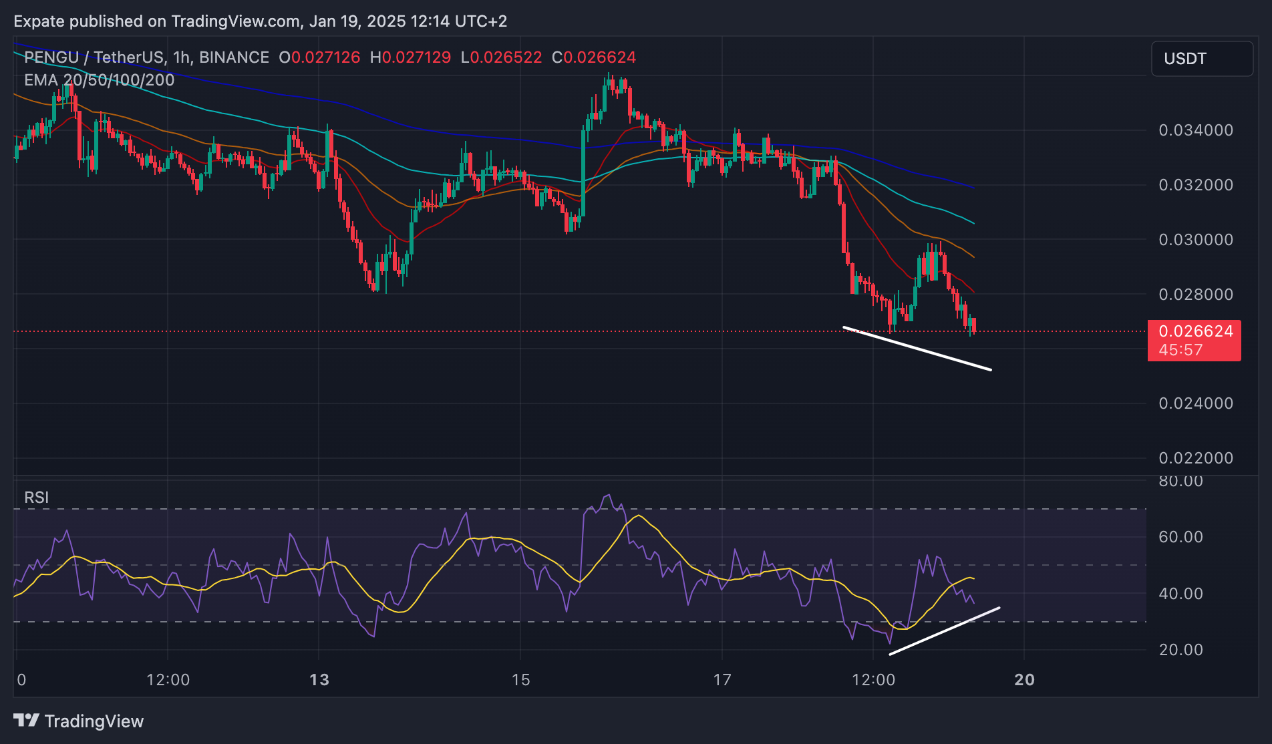Click the PENGU / TetherUS symbol title
Screen dimensions: 1272x744
coord(146,57)
